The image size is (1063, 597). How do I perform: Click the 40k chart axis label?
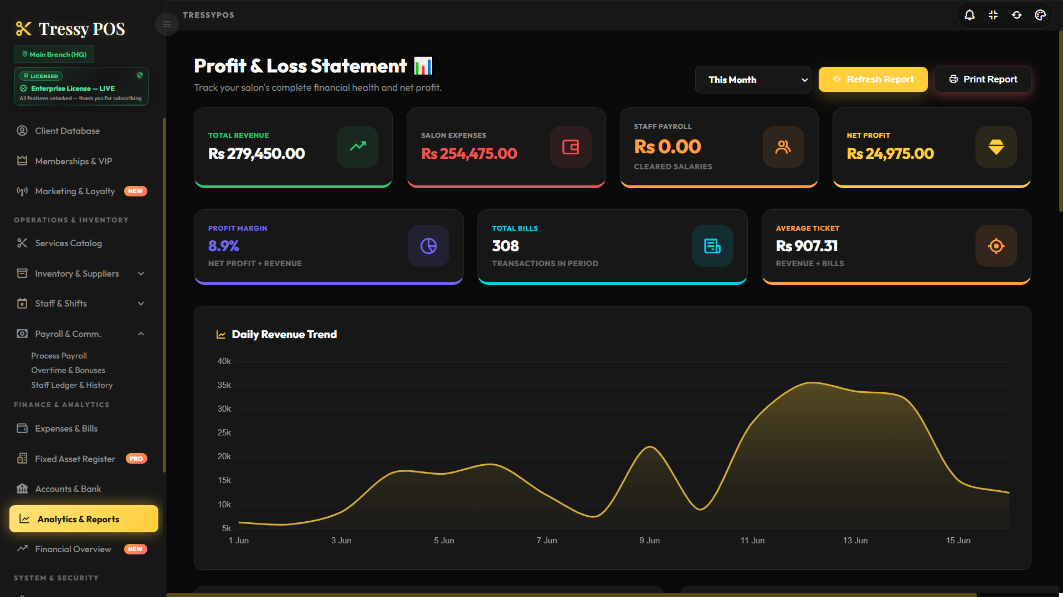(224, 361)
